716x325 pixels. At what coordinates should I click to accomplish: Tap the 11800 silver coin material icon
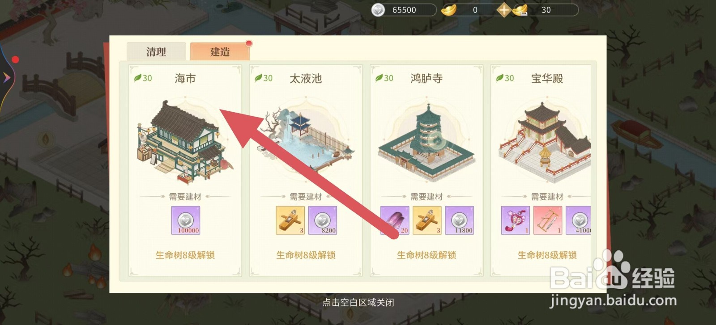pos(460,220)
